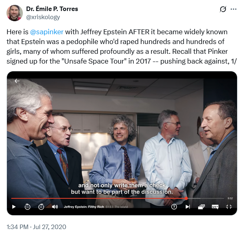The image size is (244, 236).
Task: Play the video with the play button
Action: point(14,207)
